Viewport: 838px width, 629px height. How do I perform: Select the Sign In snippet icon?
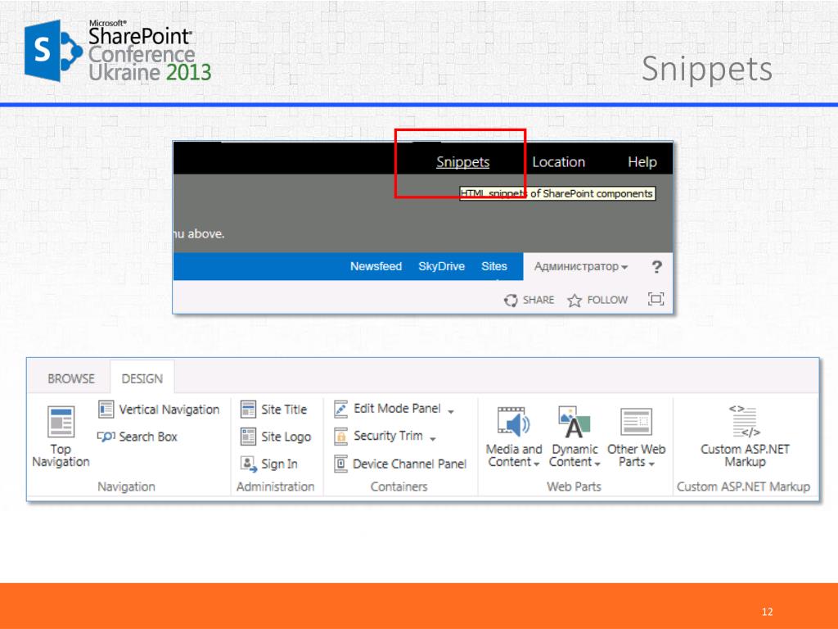click(249, 464)
